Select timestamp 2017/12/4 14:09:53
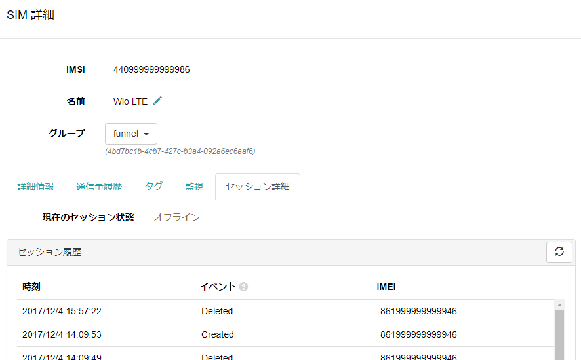The width and height of the screenshot is (581, 360). [x=62, y=335]
